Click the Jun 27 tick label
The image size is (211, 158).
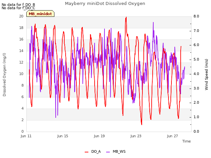[172, 136]
